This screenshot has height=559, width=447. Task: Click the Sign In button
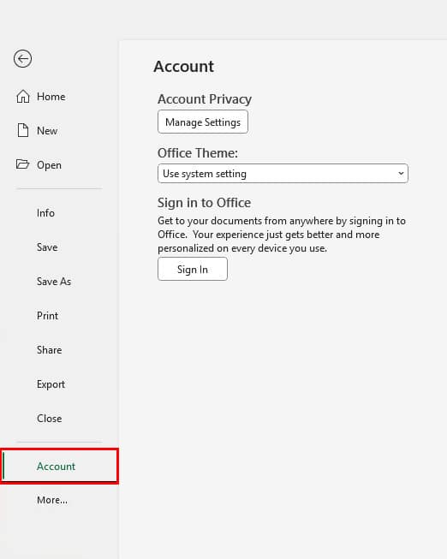(193, 269)
